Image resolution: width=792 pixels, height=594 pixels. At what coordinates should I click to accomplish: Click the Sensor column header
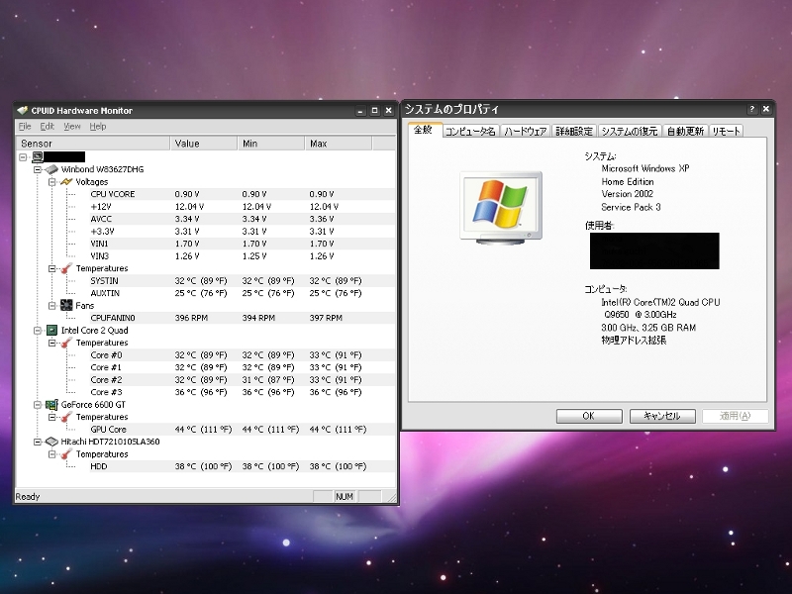[x=93, y=144]
